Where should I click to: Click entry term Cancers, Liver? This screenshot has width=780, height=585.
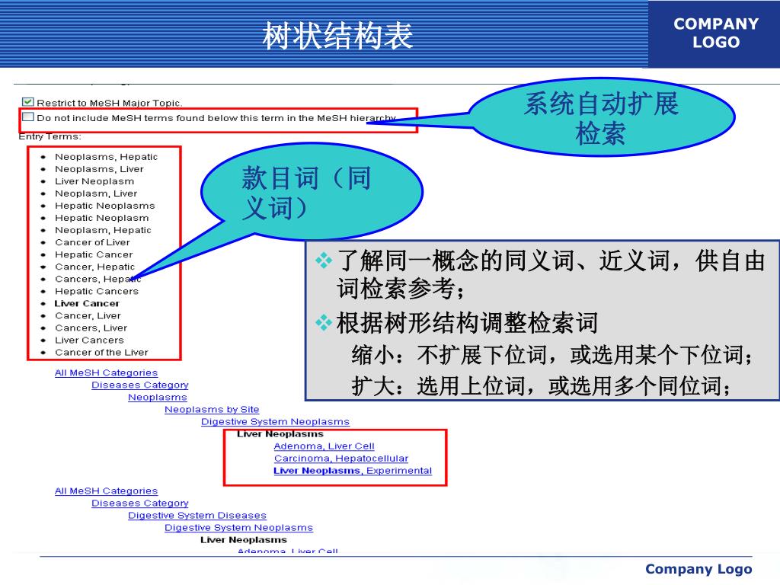pyautogui.click(x=91, y=328)
